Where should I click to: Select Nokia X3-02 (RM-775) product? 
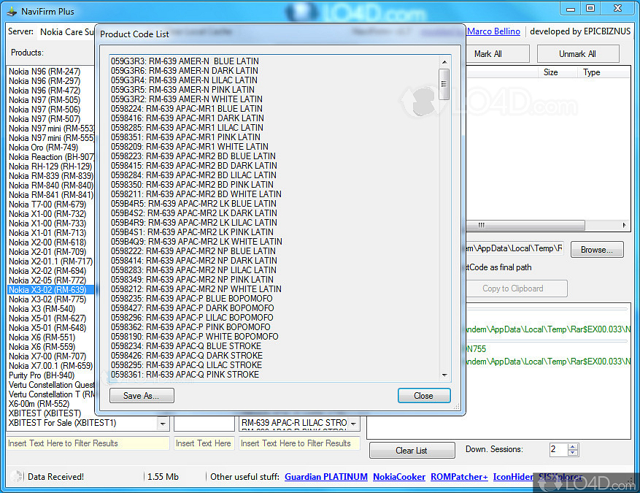(x=47, y=299)
